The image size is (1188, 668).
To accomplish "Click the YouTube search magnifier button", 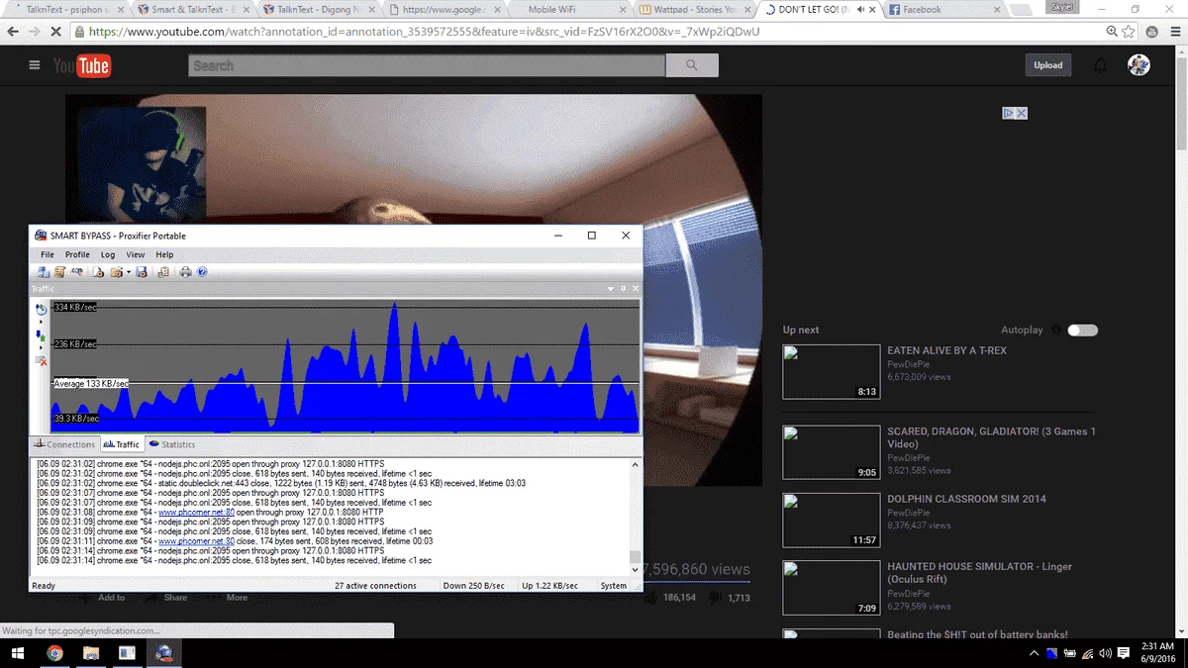I will (692, 65).
